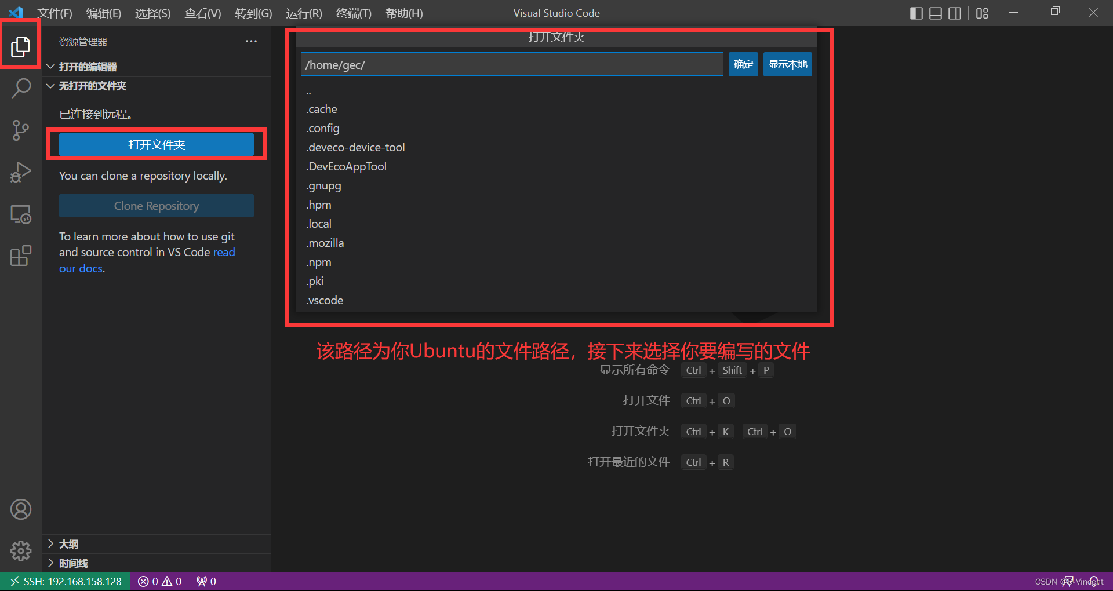Open the 运行(R) menu
This screenshot has height=591, width=1113.
[x=304, y=13]
